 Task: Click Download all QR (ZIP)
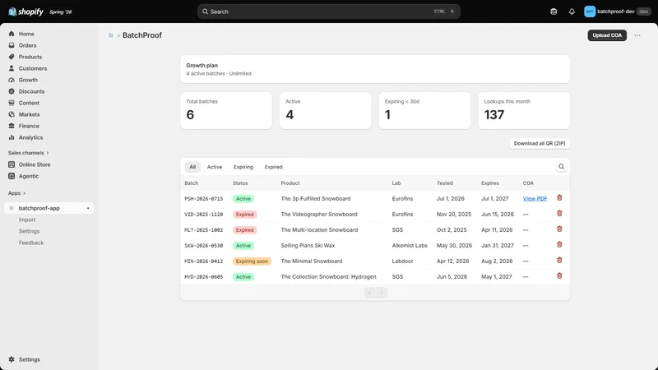540,143
